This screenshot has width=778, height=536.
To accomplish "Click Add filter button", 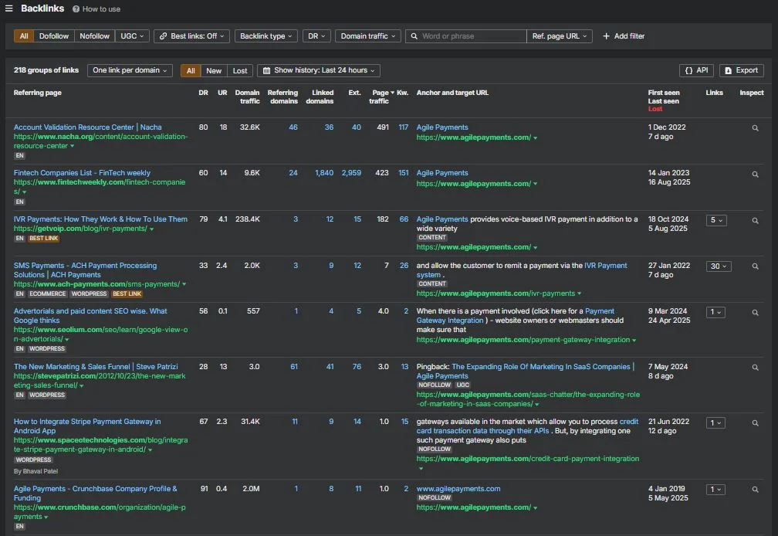I will (x=624, y=36).
